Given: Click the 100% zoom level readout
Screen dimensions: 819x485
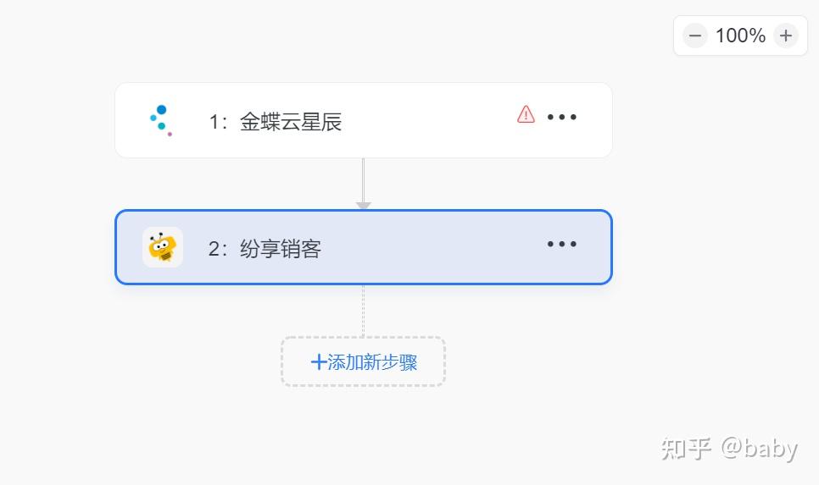Looking at the screenshot, I should 740,36.
